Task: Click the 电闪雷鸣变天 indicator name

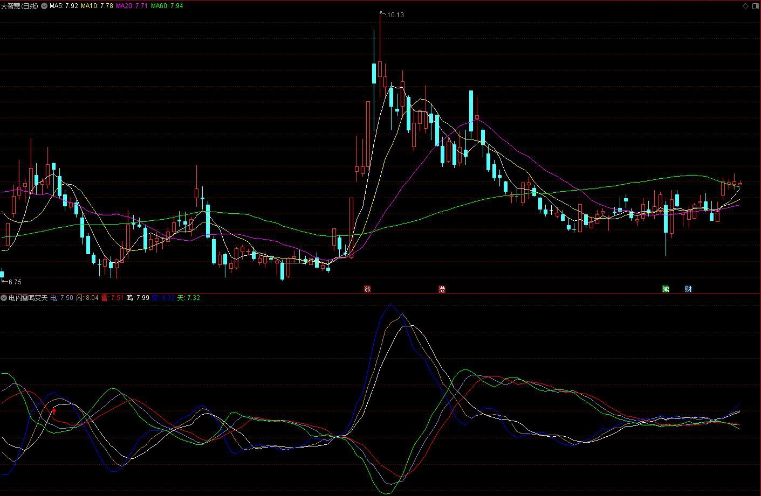Action: pyautogui.click(x=28, y=298)
